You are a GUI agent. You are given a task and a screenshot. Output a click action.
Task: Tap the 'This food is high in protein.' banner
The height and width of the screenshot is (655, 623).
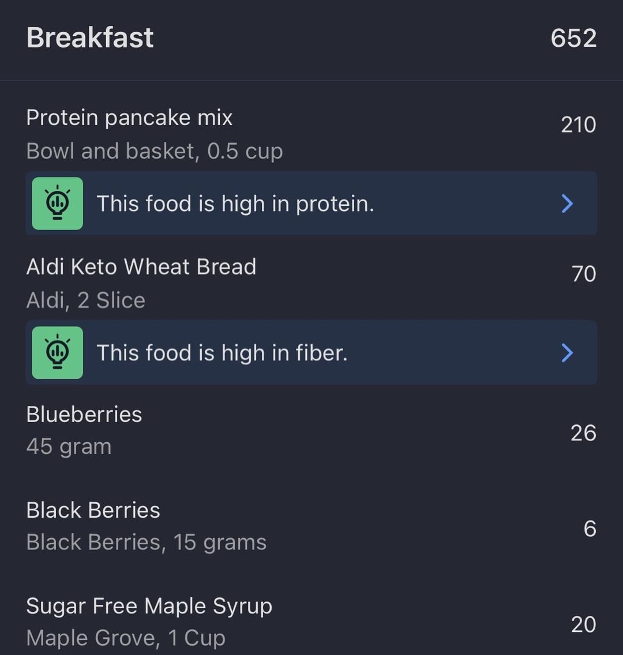tap(311, 203)
